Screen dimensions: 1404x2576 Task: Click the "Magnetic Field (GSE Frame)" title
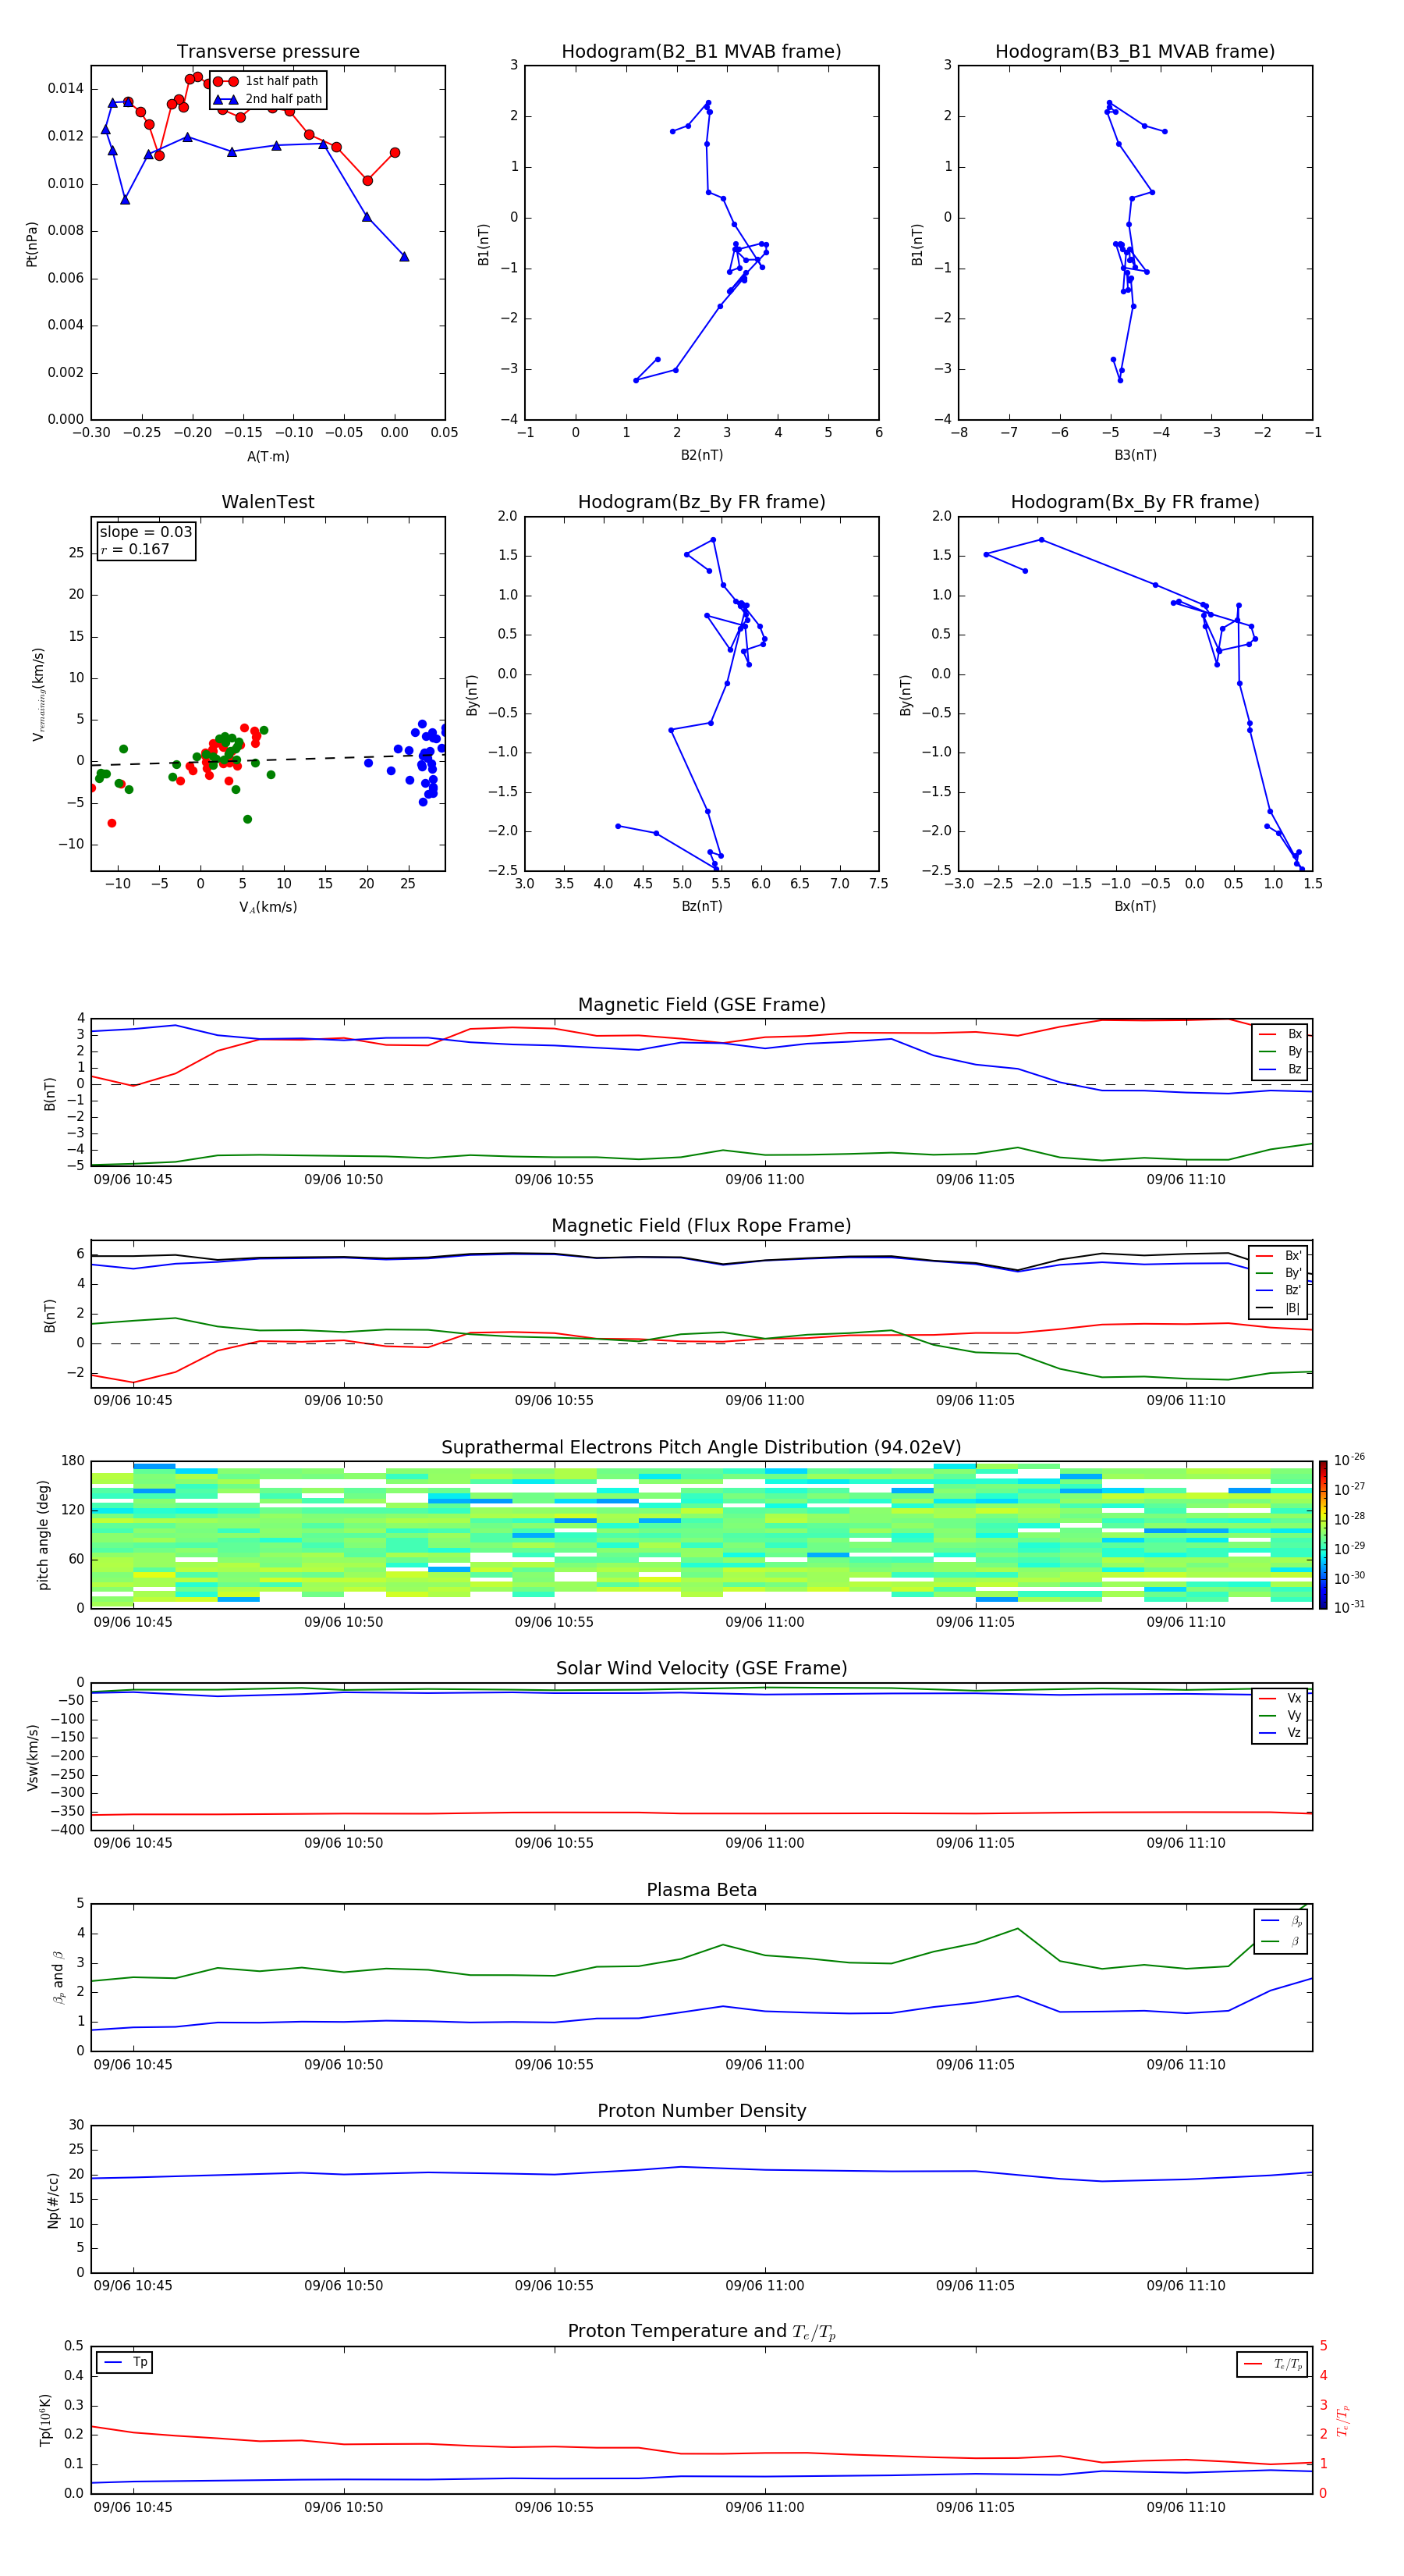tap(701, 1005)
